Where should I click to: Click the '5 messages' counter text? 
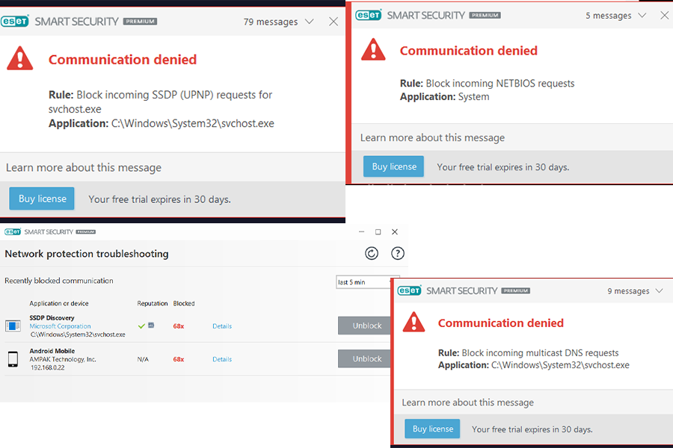[608, 16]
